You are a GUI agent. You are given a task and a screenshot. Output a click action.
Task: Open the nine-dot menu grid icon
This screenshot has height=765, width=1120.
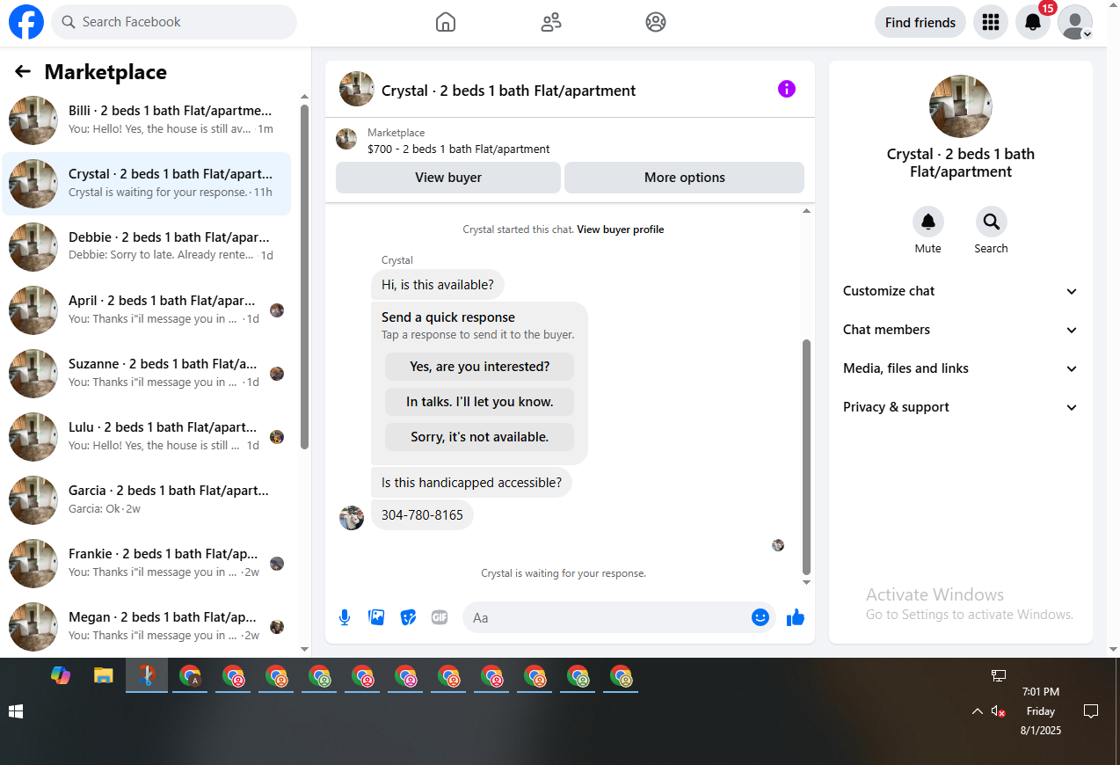point(991,22)
